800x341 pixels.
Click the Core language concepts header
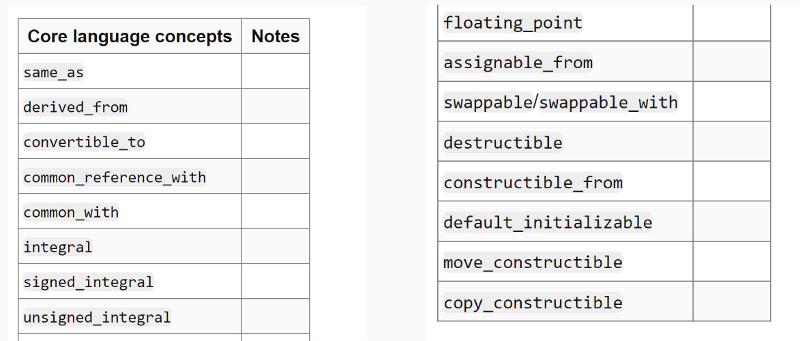130,36
